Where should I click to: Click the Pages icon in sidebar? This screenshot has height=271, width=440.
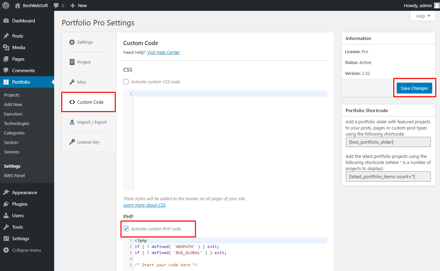click(x=6, y=59)
